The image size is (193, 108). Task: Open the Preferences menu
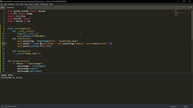(x=44, y=4)
